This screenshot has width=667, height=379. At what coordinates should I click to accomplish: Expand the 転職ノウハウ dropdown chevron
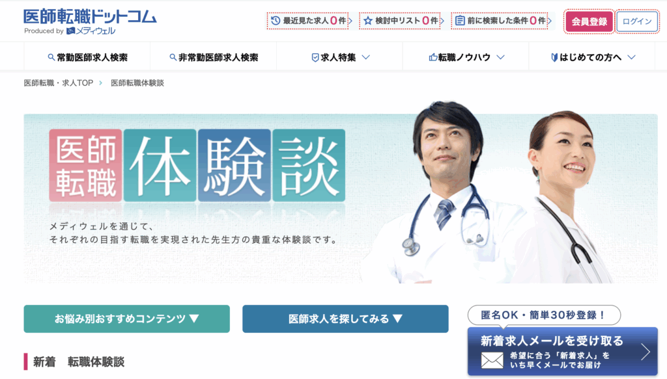point(501,57)
